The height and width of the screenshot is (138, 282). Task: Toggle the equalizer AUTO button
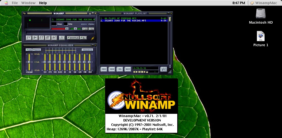point(37,50)
